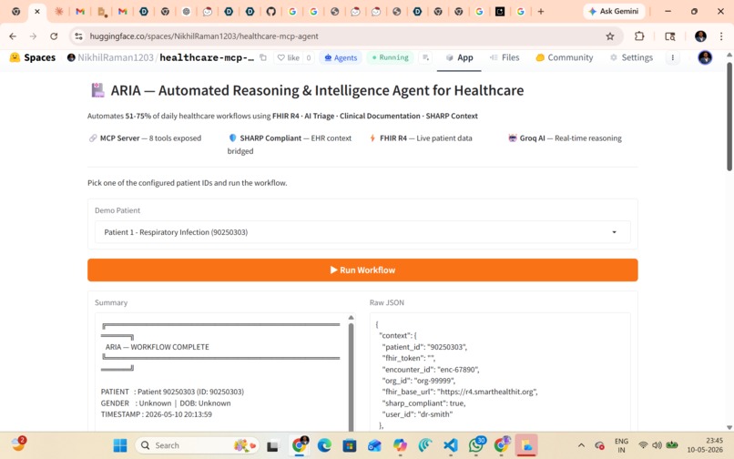Screen dimensions: 734x459
Task: Open the Windows Start menu
Action: coord(120,445)
